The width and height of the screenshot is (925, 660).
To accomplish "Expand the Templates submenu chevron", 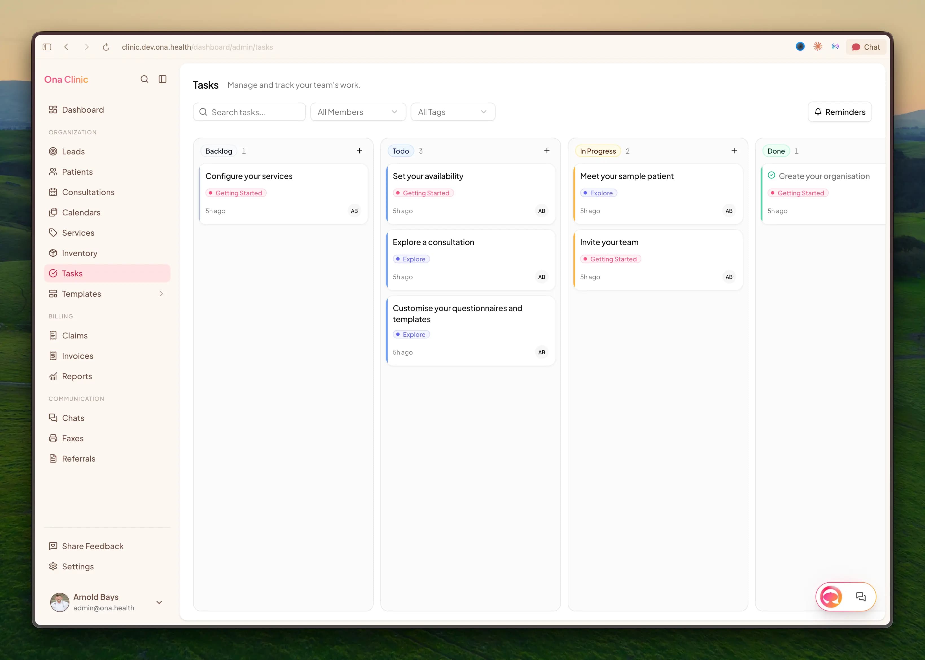I will pos(161,294).
